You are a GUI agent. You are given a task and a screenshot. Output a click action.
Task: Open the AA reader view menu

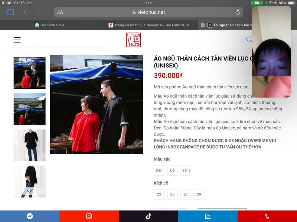60,12
